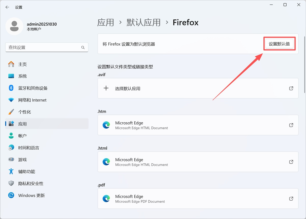Click the plus icon to choose default app
The height and width of the screenshot is (219, 306).
coord(106,88)
